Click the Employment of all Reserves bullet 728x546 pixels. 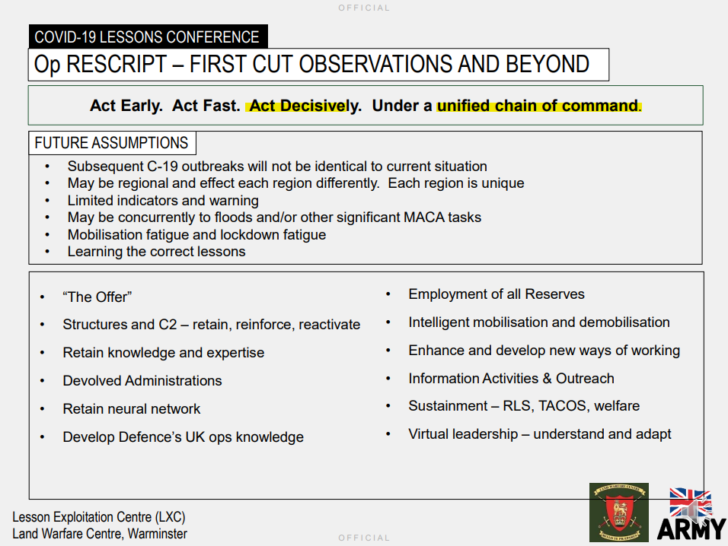497,294
